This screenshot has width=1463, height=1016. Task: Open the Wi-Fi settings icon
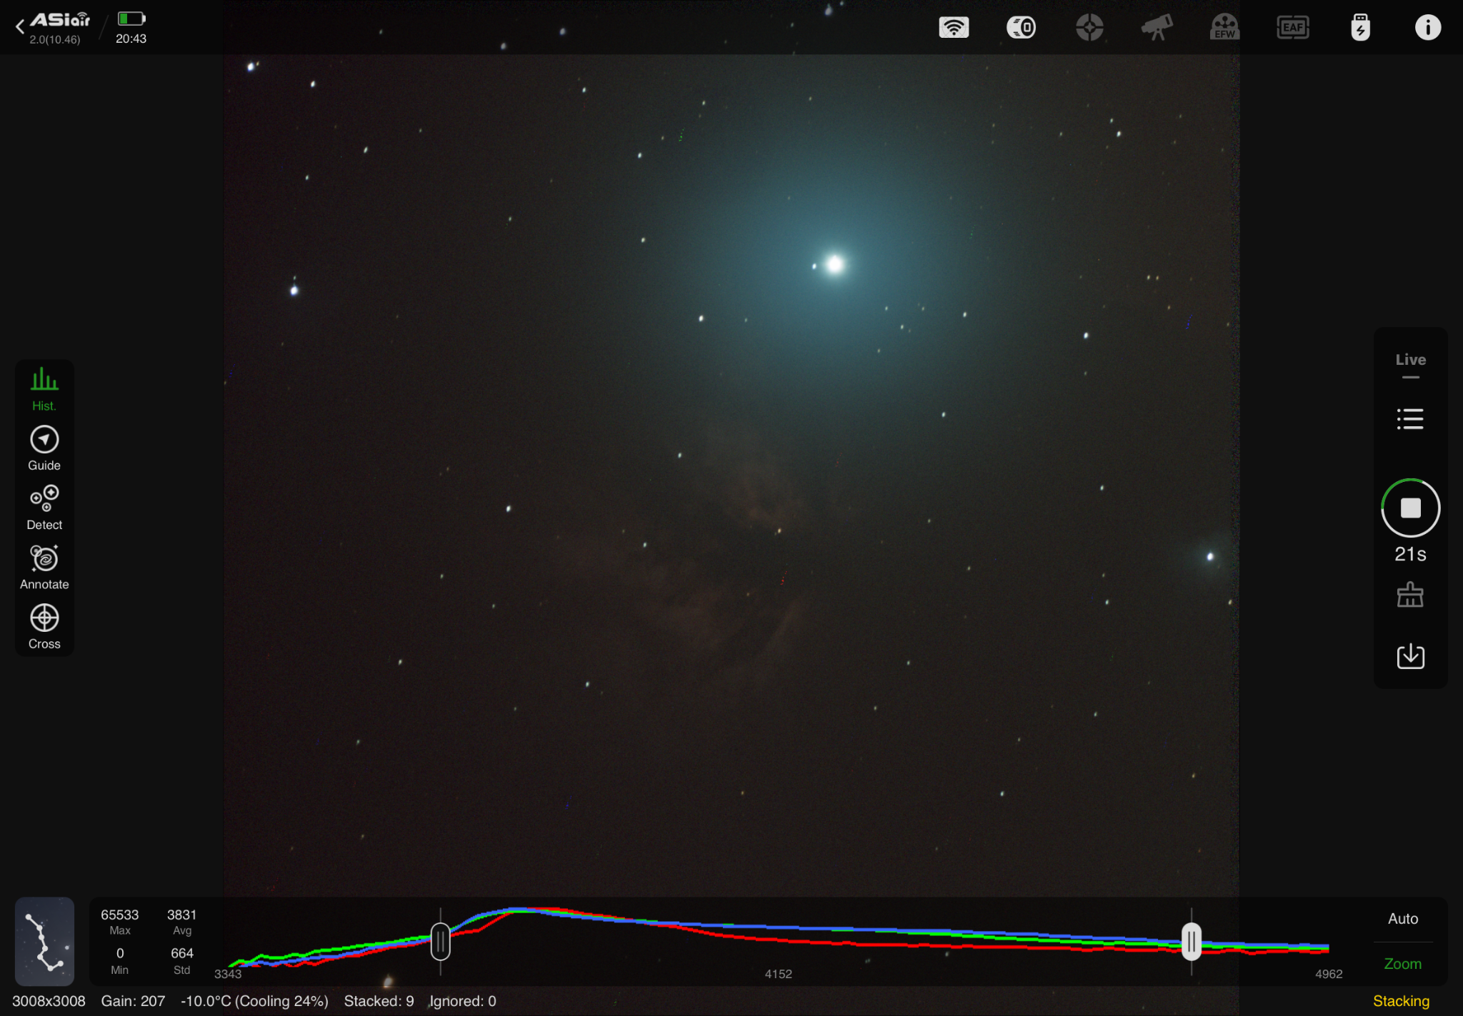tap(954, 28)
